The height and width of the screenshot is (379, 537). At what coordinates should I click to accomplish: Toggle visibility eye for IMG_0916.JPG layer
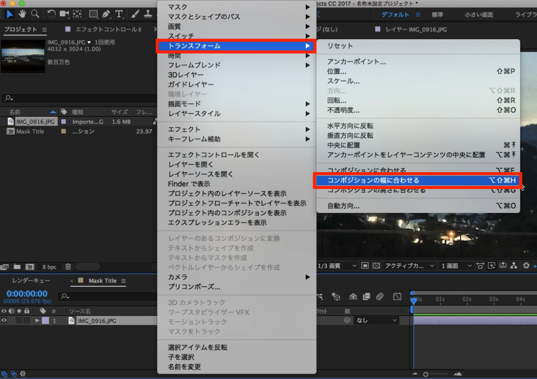pyautogui.click(x=4, y=320)
